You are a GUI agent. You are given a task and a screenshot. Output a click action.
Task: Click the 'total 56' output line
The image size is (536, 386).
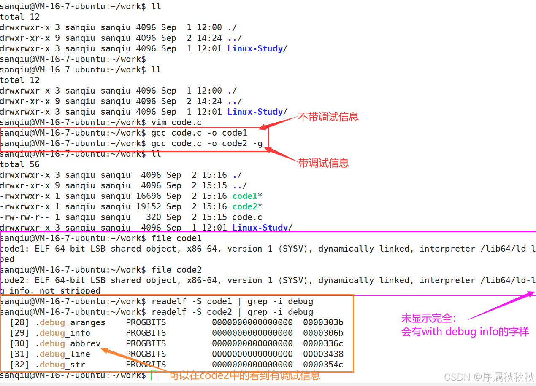(x=20, y=164)
